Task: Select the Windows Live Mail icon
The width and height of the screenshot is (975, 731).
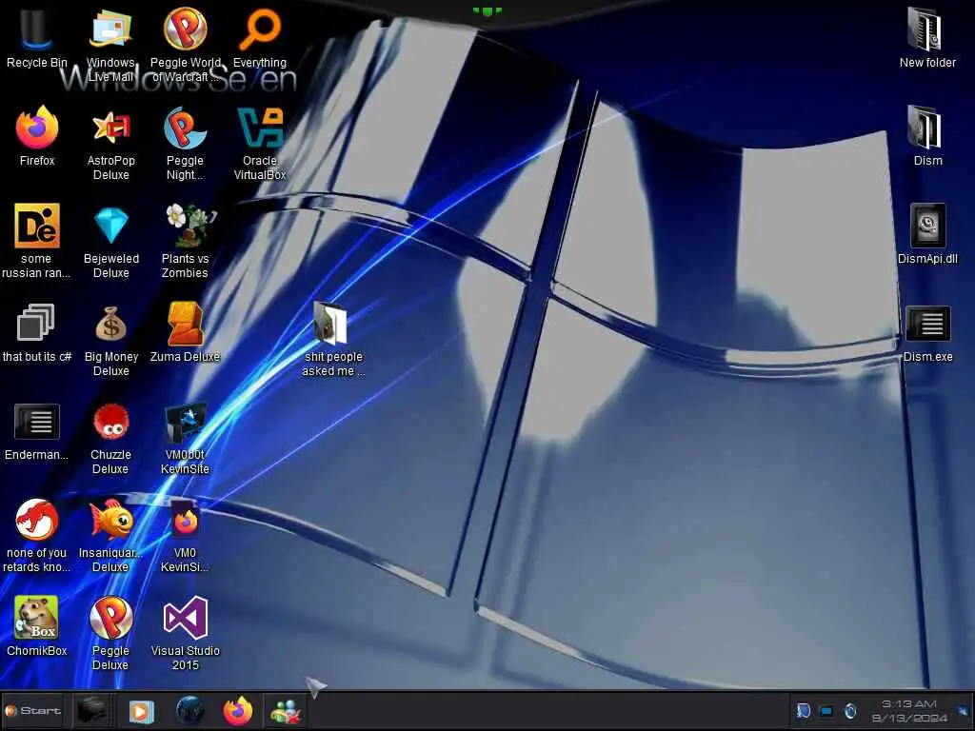Action: click(110, 30)
